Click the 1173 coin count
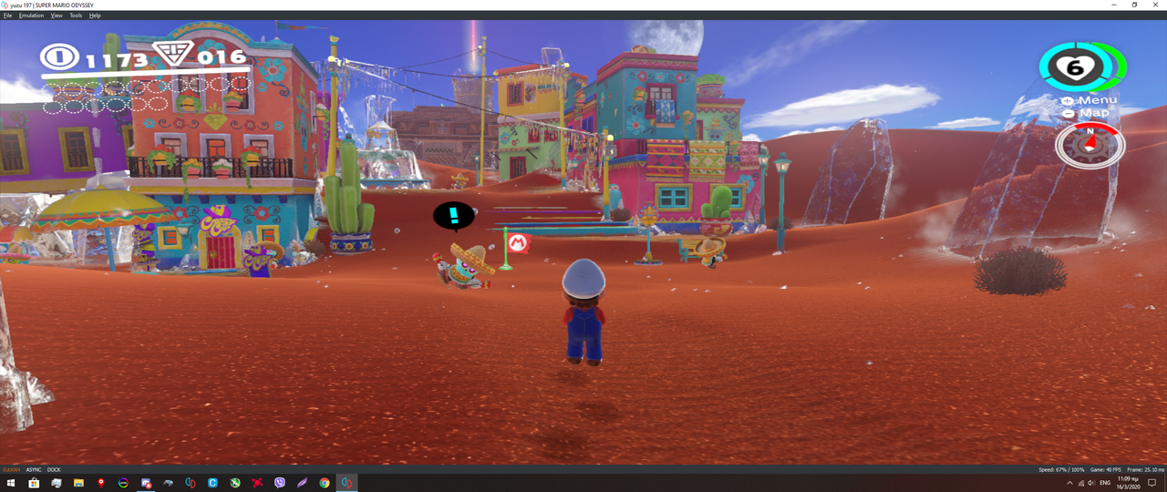The width and height of the screenshot is (1167, 492). point(118,61)
